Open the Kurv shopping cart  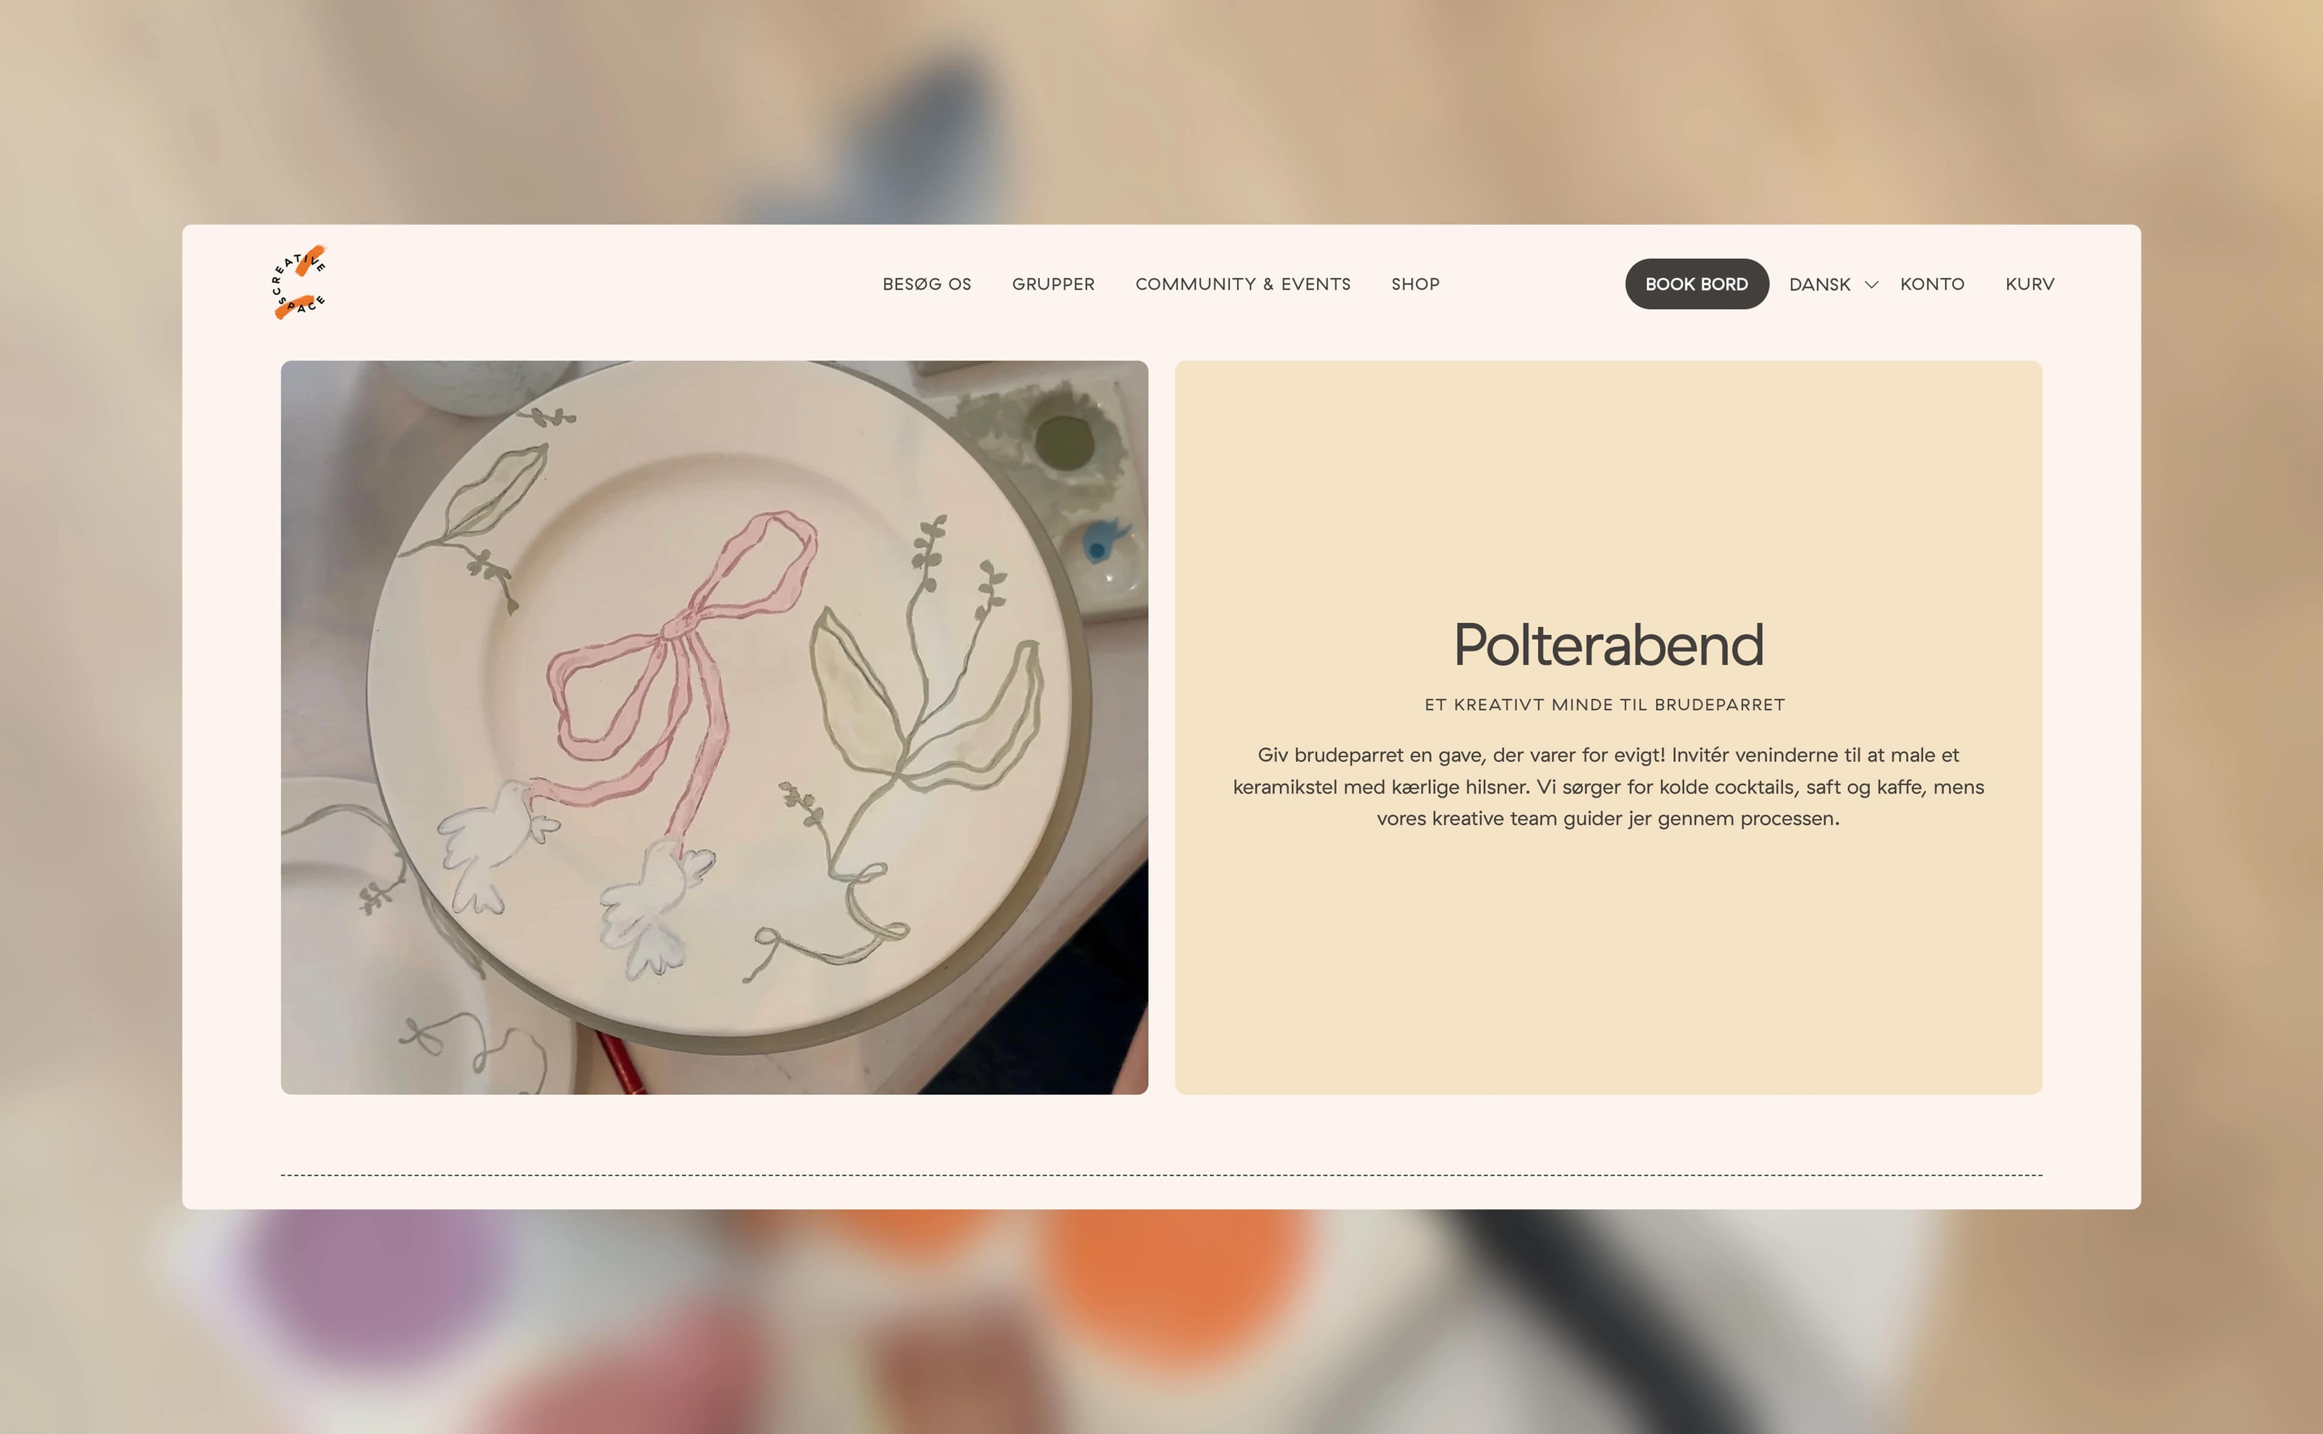tap(2030, 284)
